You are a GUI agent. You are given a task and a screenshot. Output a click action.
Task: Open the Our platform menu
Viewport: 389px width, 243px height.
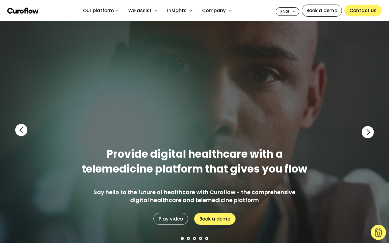click(x=101, y=11)
